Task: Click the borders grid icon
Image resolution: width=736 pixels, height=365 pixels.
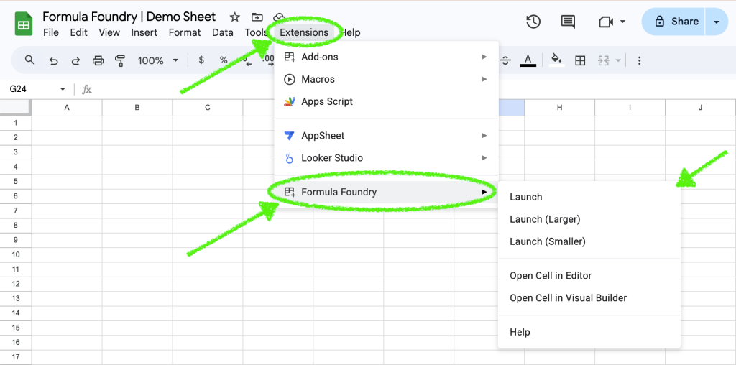Action: pyautogui.click(x=580, y=60)
